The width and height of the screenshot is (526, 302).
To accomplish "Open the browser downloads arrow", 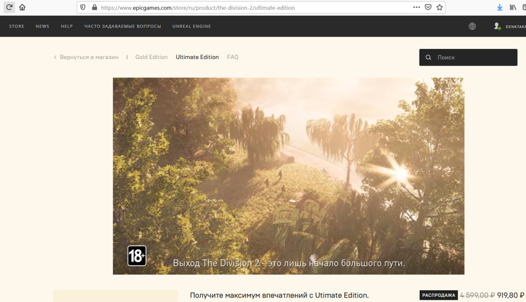I will (x=500, y=7).
